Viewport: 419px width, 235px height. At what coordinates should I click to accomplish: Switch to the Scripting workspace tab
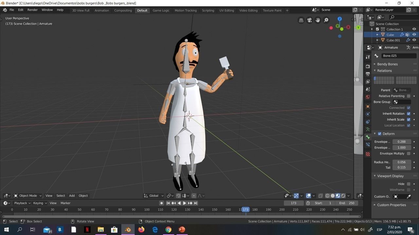(x=208, y=10)
